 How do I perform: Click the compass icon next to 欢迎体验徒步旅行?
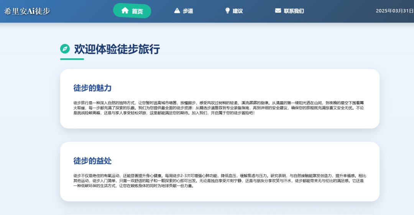(x=65, y=49)
